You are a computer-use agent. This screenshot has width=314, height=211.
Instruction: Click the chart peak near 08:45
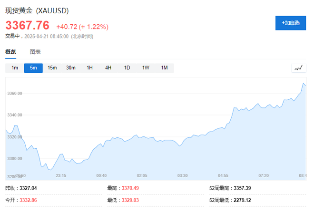[303, 83]
